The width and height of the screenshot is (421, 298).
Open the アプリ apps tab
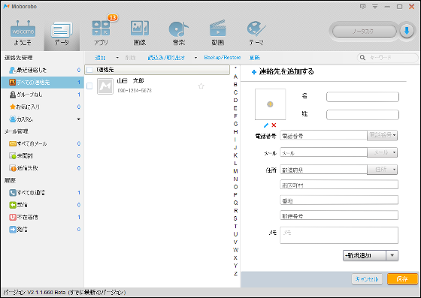tap(101, 33)
